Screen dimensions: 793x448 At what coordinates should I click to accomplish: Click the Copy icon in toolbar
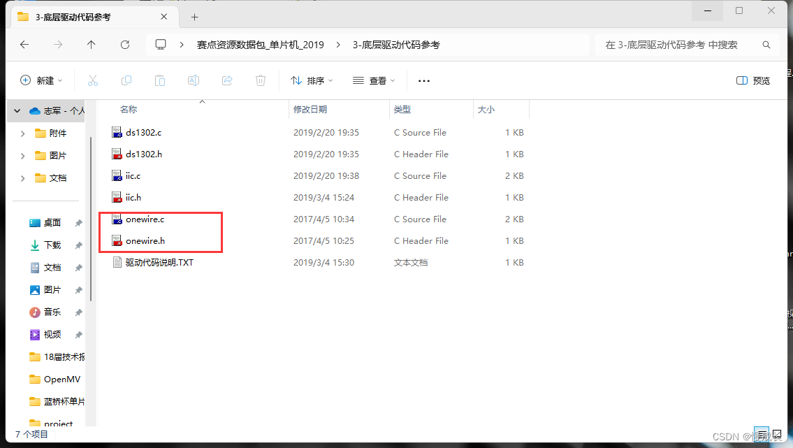(126, 80)
